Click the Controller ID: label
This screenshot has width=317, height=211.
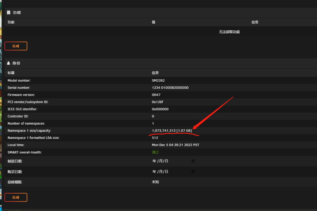coord(18,116)
